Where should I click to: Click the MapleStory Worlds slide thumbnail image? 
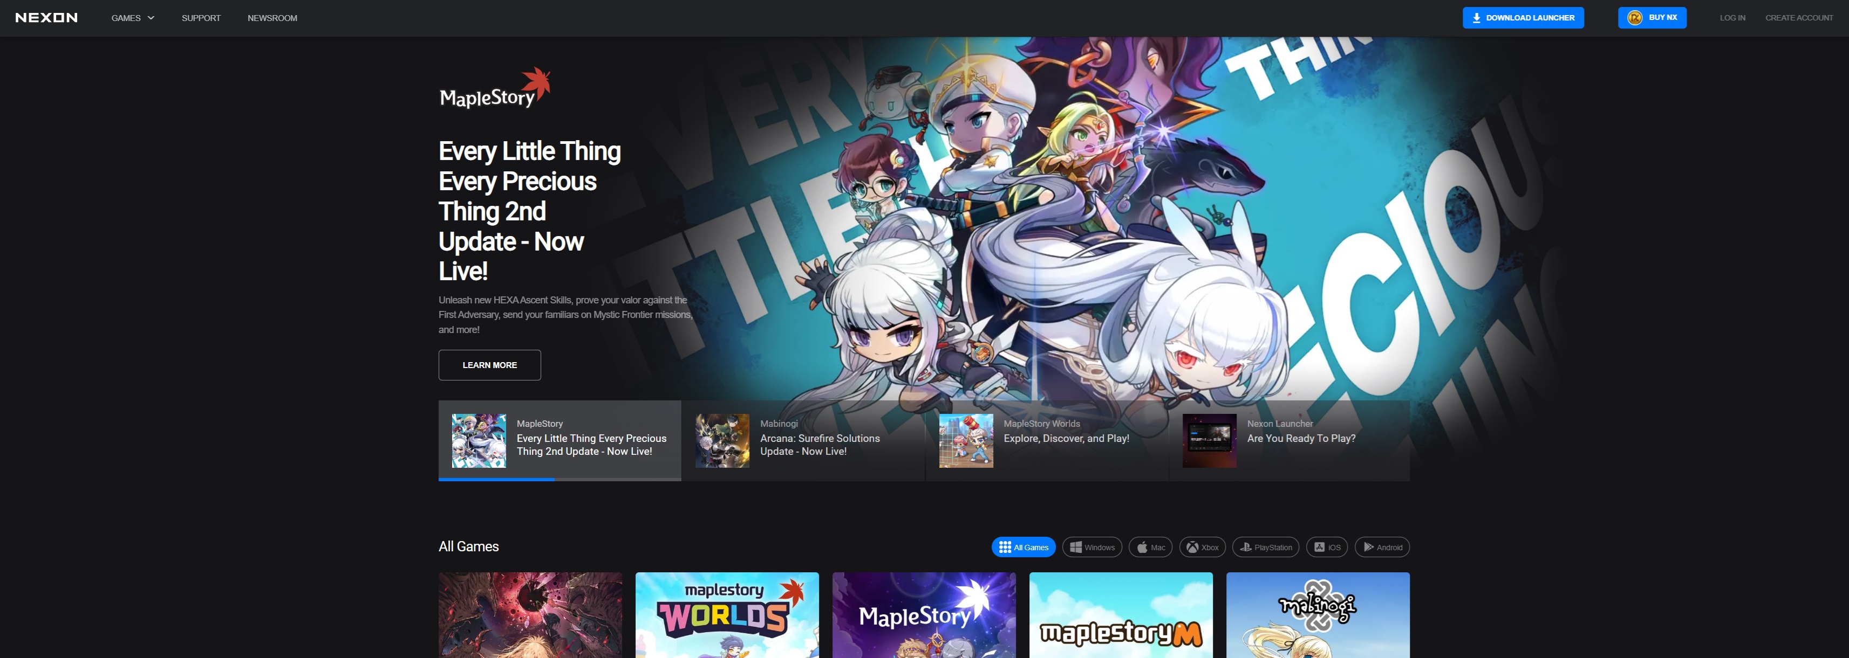click(x=966, y=441)
